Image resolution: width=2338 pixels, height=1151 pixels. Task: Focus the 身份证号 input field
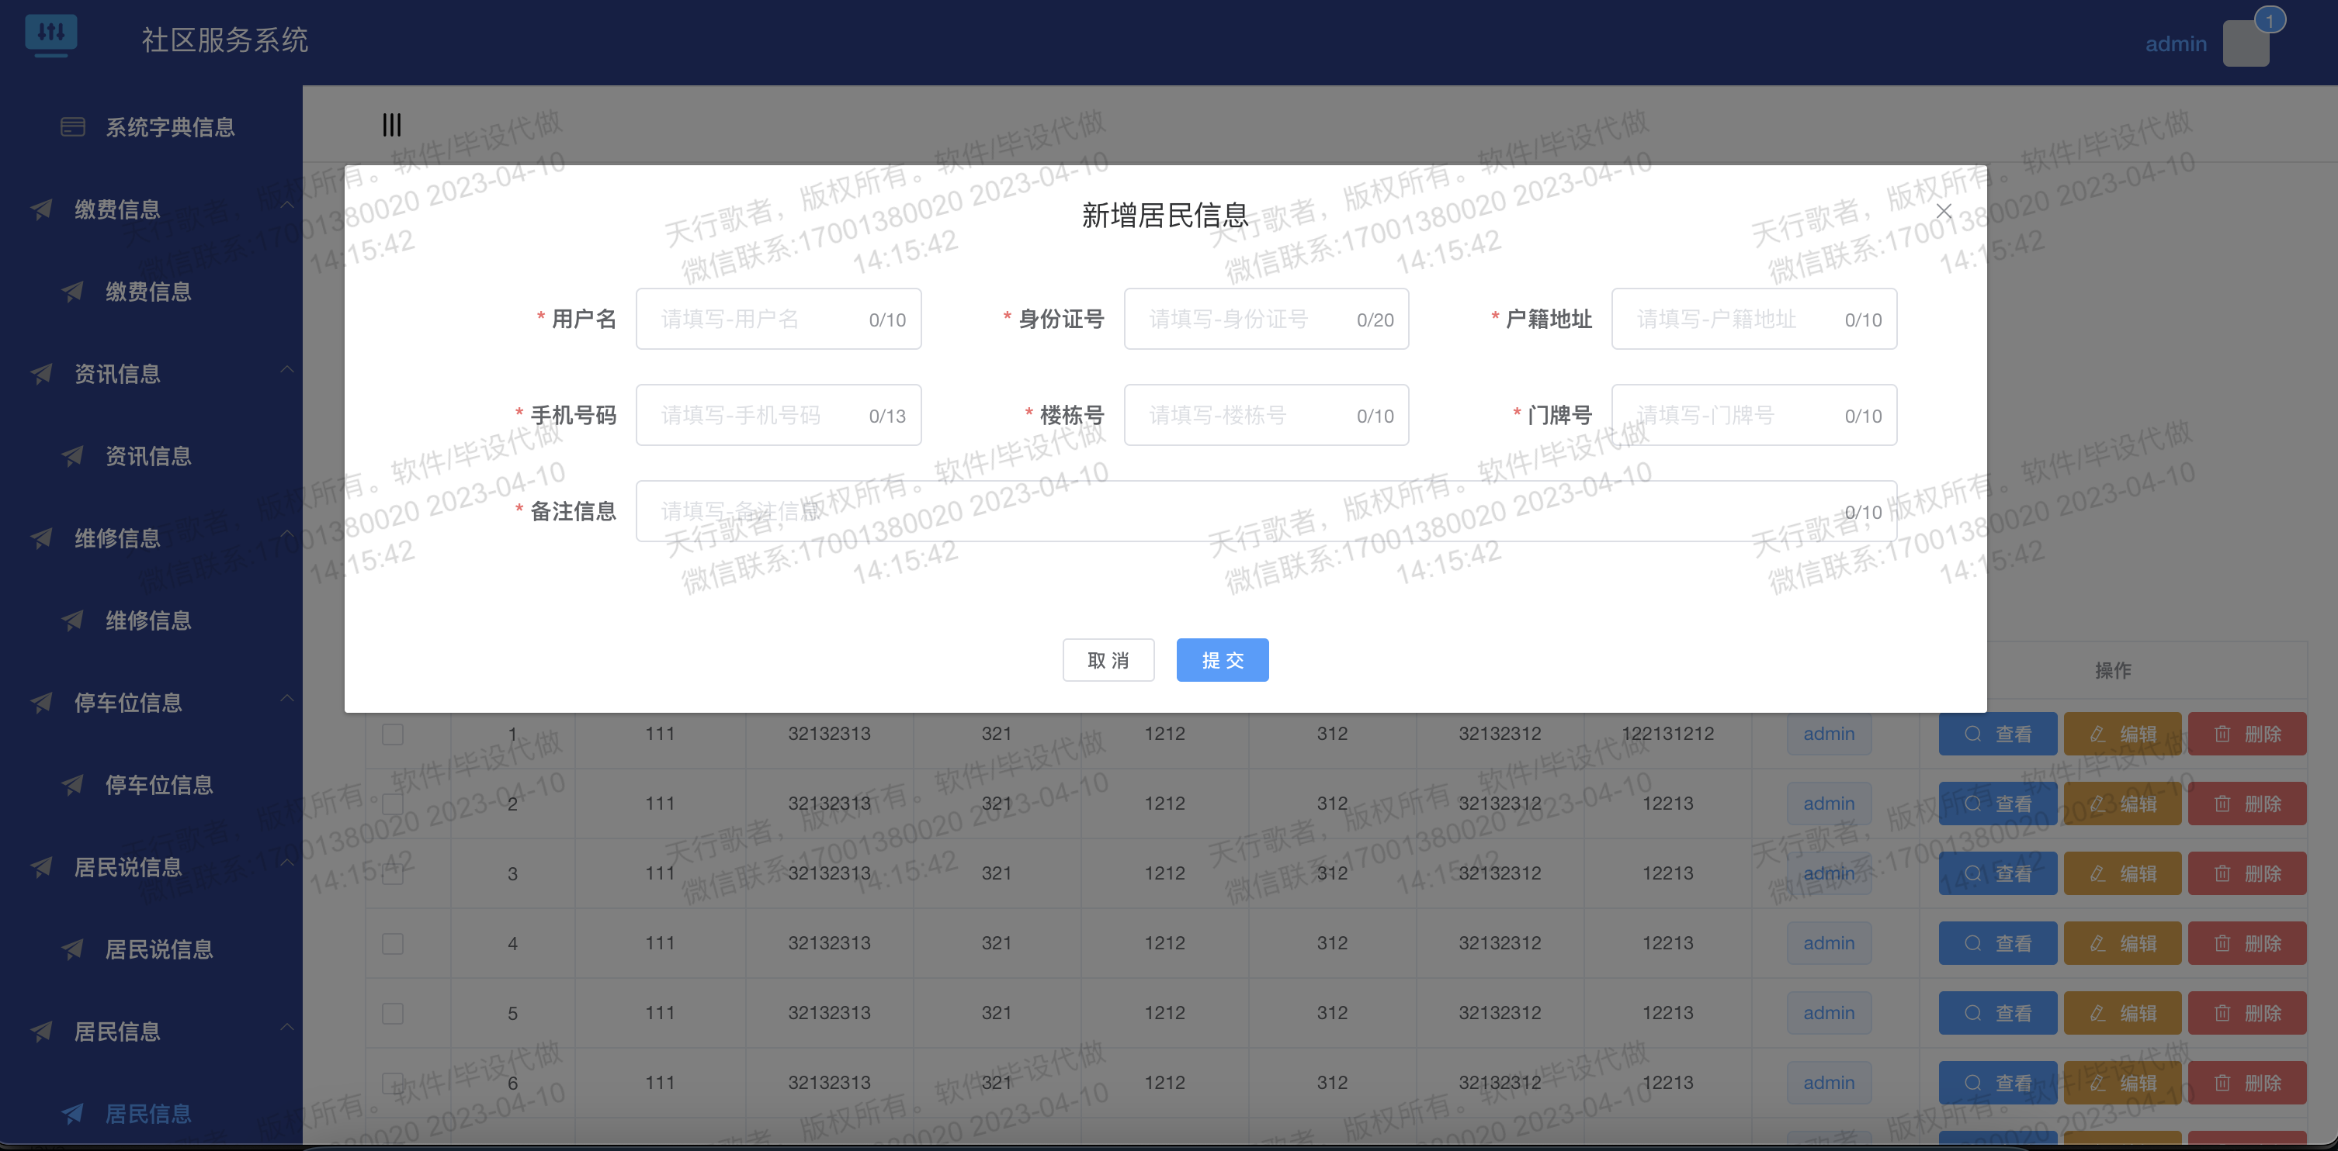[1266, 320]
